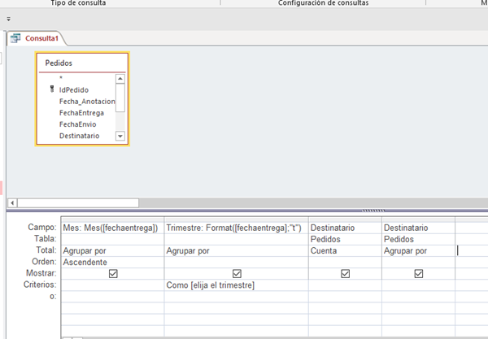Uncheck Mostrar for the Trimestre column
488x339 pixels.
[237, 274]
